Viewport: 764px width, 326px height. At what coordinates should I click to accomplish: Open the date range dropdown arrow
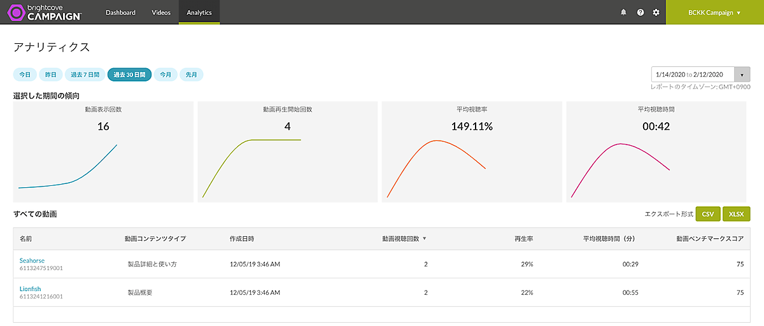[742, 74]
